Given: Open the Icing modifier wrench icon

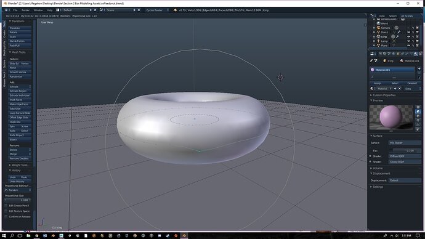Looking at the screenshot, I should 398,36.
